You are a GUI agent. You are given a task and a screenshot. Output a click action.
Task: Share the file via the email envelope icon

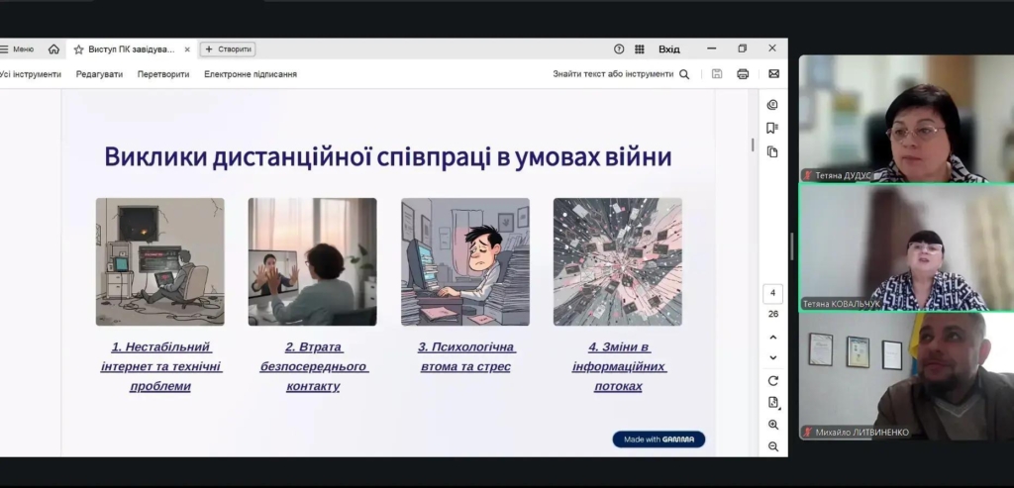click(773, 74)
